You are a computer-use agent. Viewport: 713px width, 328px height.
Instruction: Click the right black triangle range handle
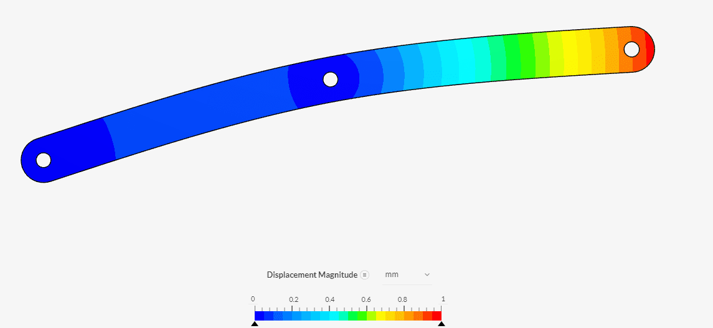pyautogui.click(x=441, y=324)
